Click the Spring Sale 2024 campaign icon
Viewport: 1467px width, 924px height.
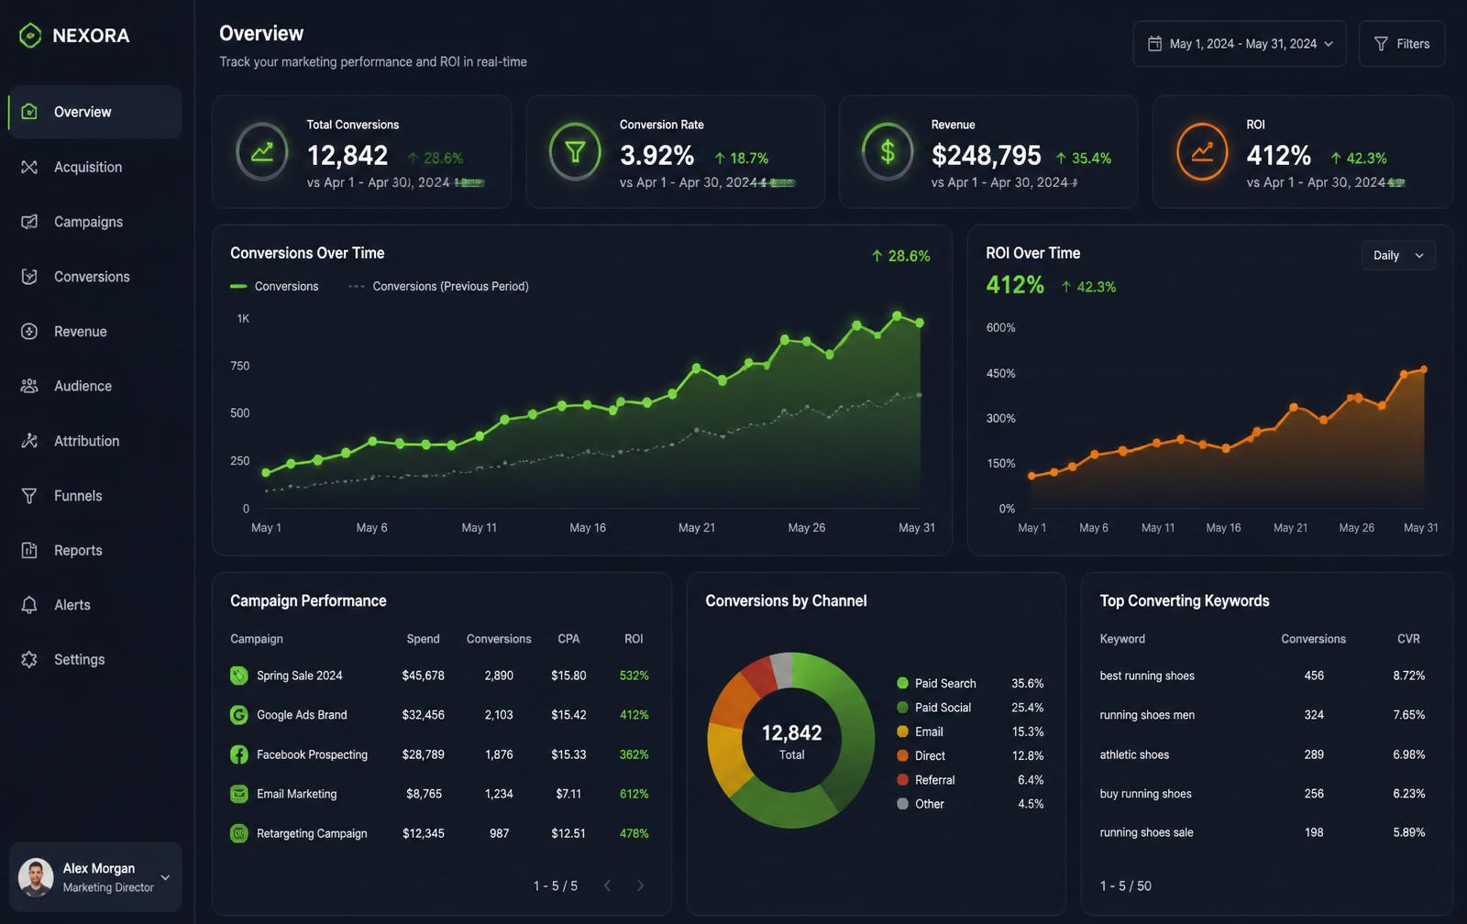(238, 676)
